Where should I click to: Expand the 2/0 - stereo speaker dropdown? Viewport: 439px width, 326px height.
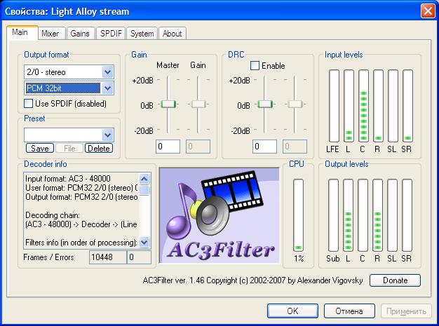click(x=108, y=72)
